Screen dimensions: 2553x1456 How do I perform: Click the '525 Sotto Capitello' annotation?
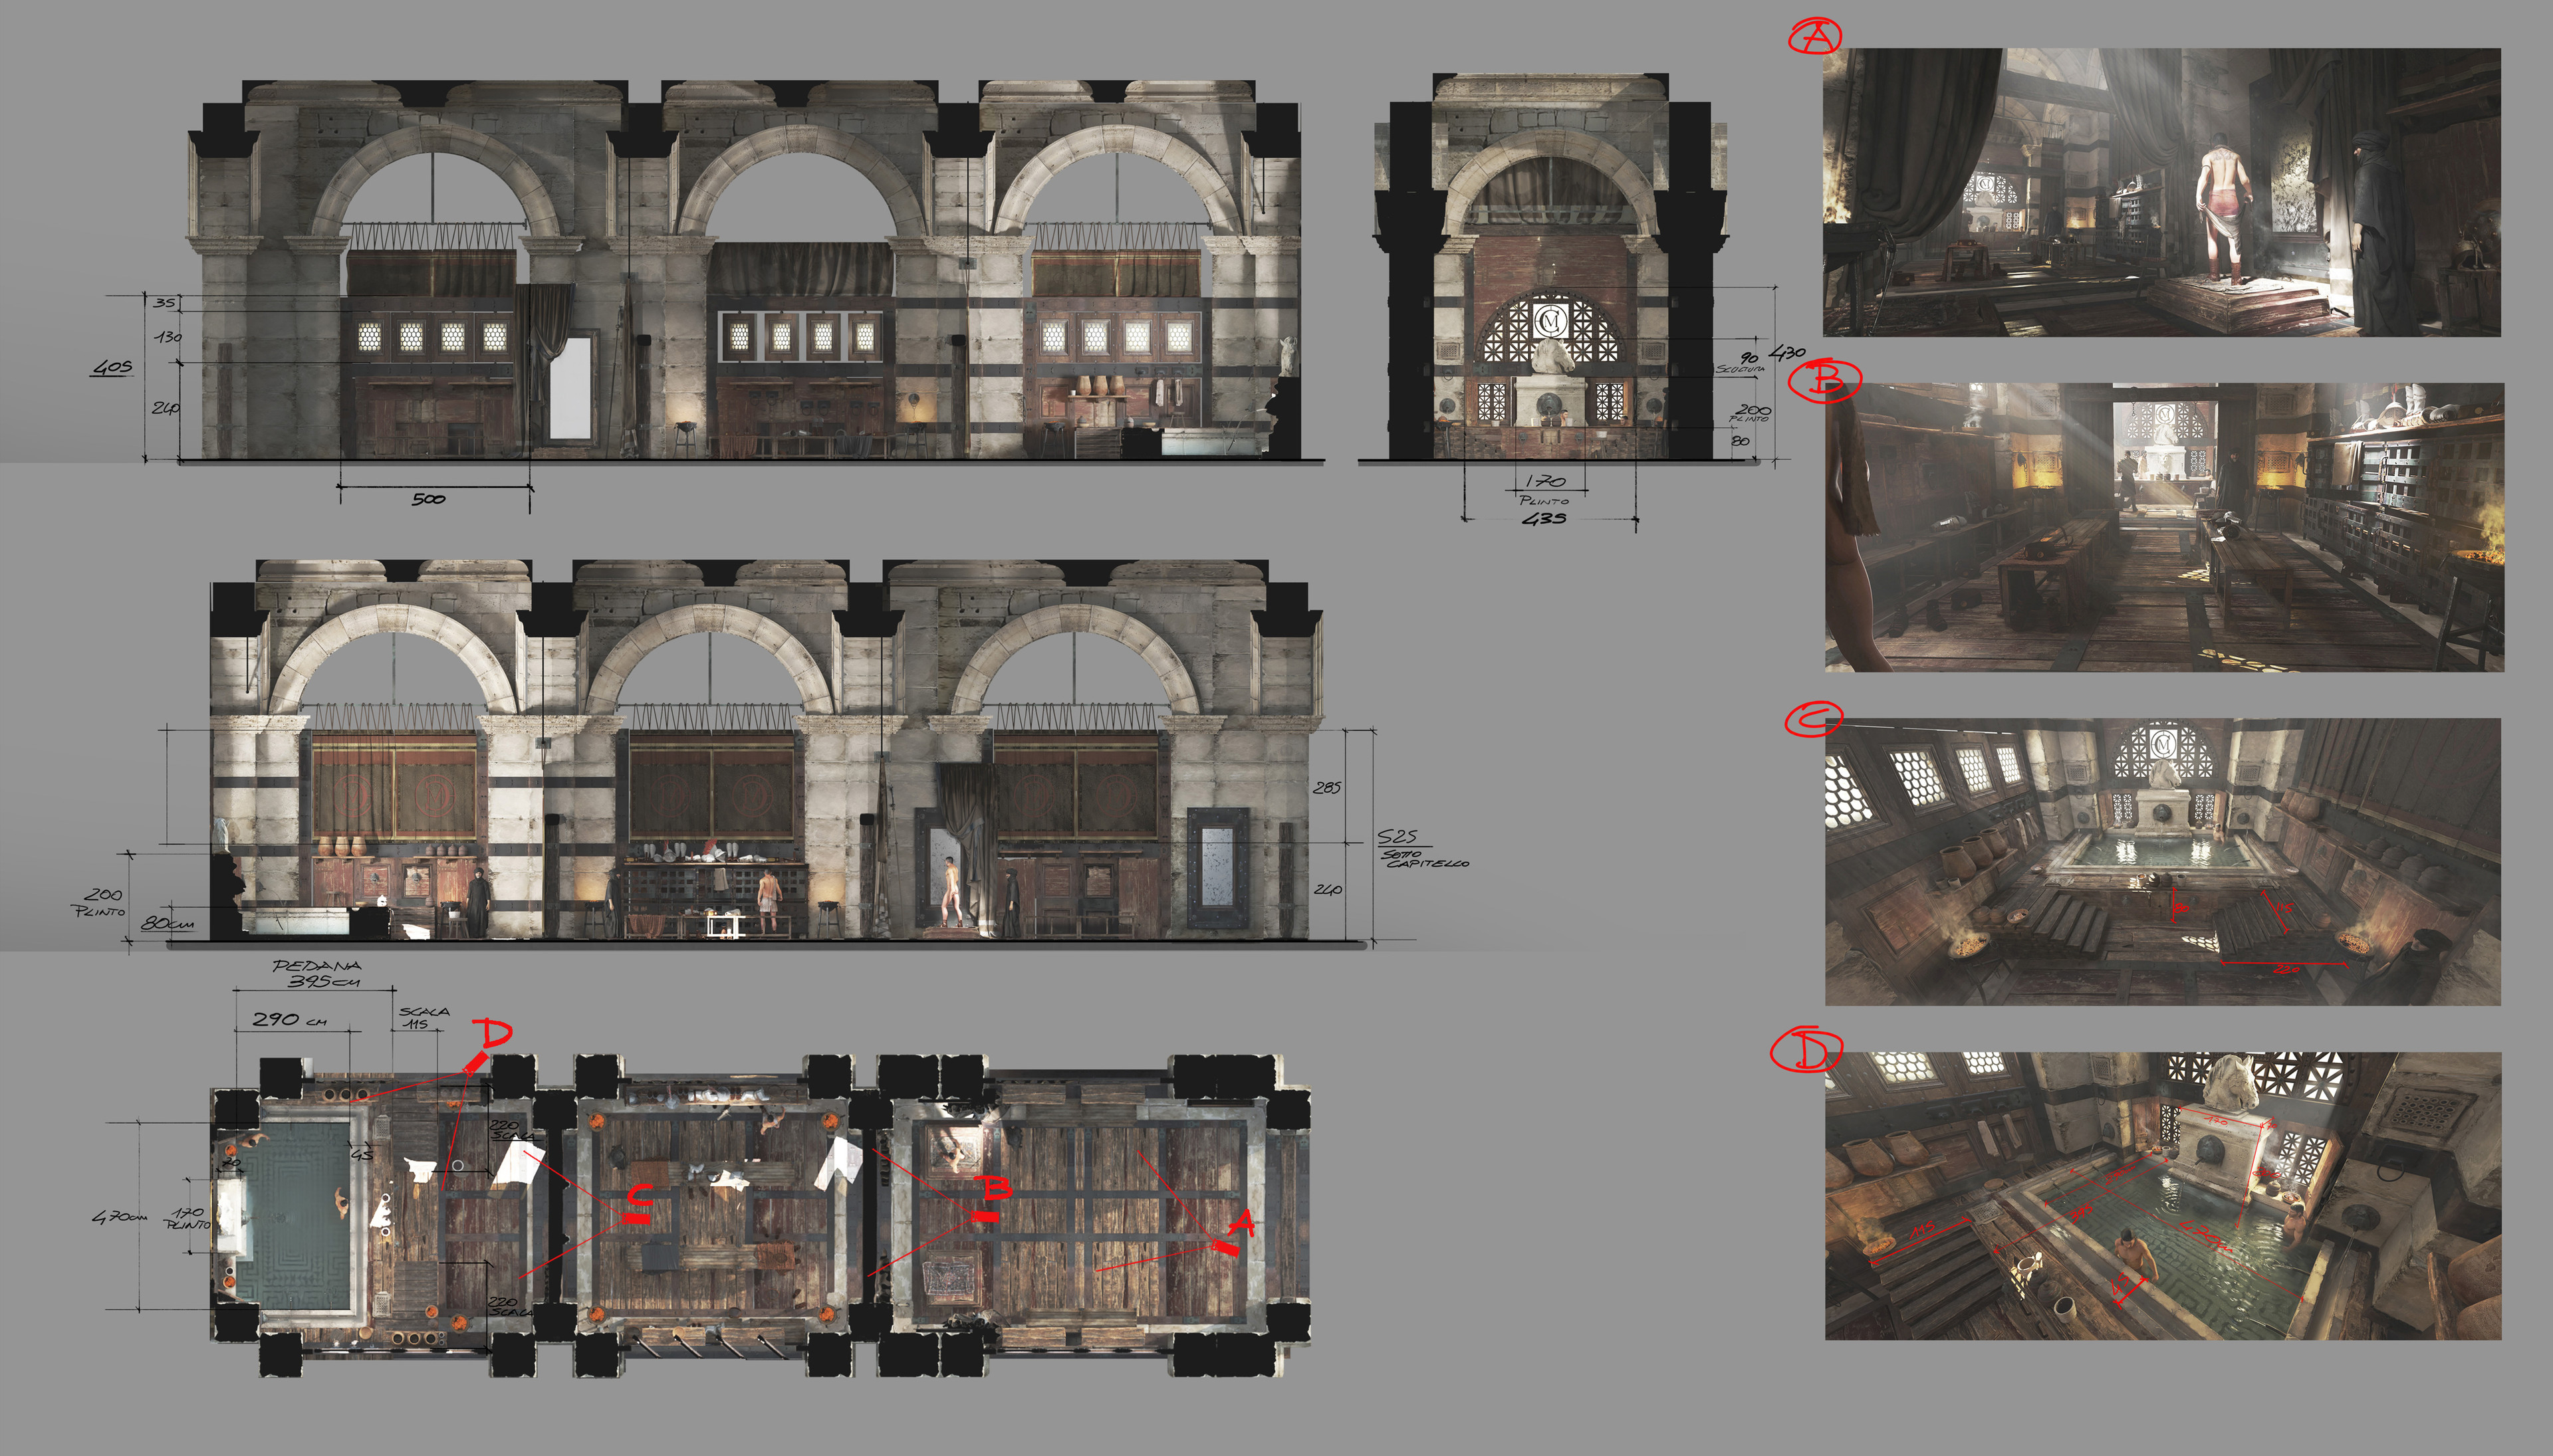click(x=1423, y=848)
